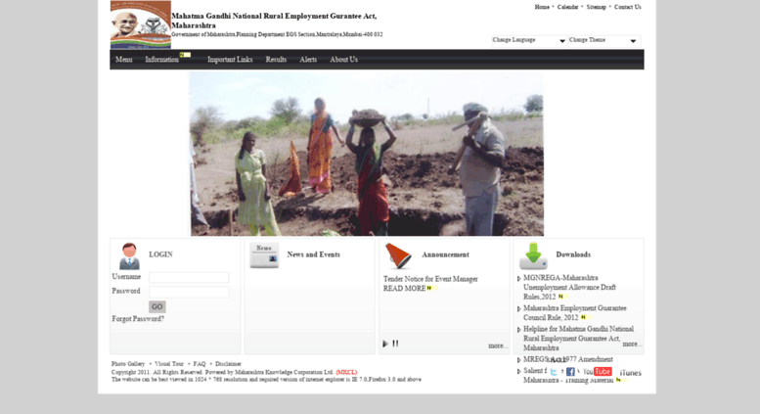Open the Change Theme dropdown
This screenshot has width=760, height=414.
[x=604, y=40]
